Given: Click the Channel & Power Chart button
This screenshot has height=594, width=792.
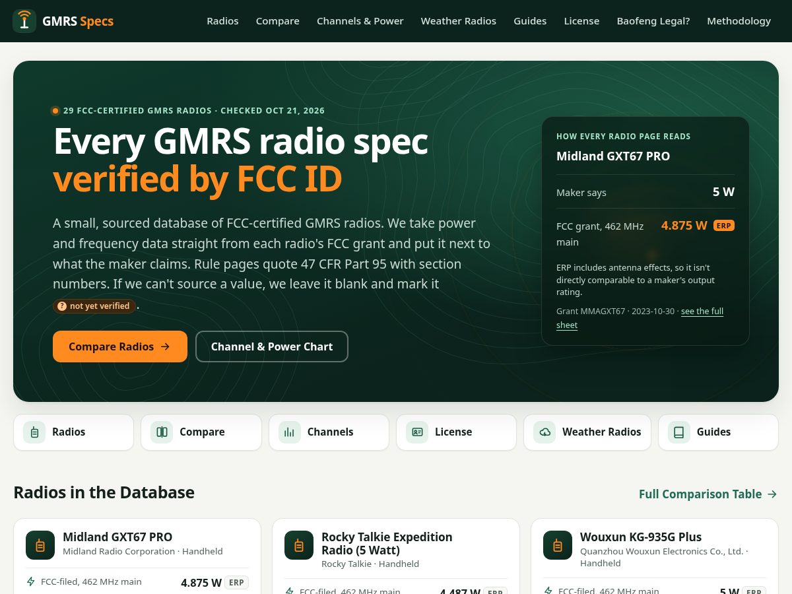Looking at the screenshot, I should (x=272, y=346).
